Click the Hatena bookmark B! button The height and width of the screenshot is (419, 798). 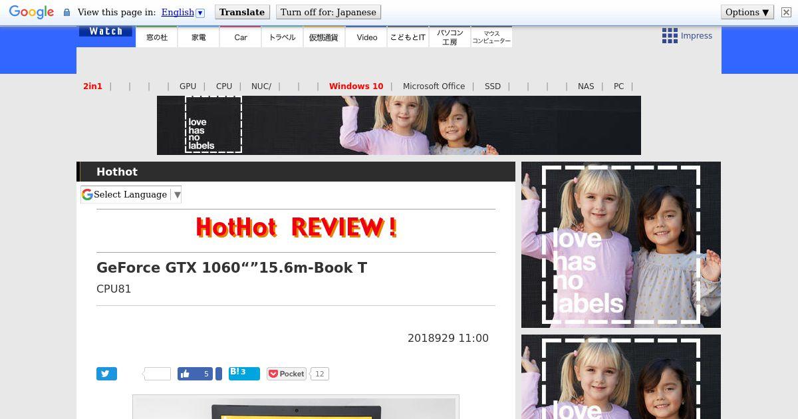click(x=244, y=373)
